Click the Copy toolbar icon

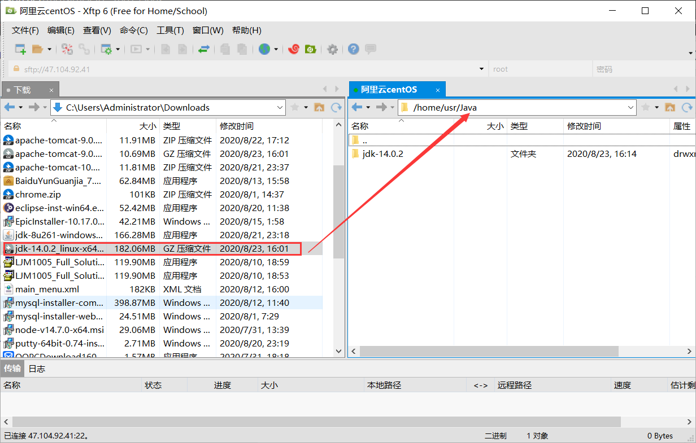225,49
